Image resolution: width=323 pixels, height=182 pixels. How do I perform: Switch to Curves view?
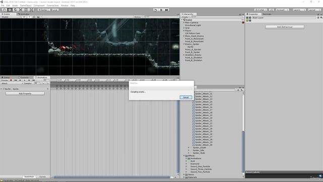42,176
